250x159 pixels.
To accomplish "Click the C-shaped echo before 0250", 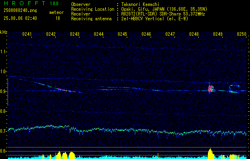I will (234, 89).
